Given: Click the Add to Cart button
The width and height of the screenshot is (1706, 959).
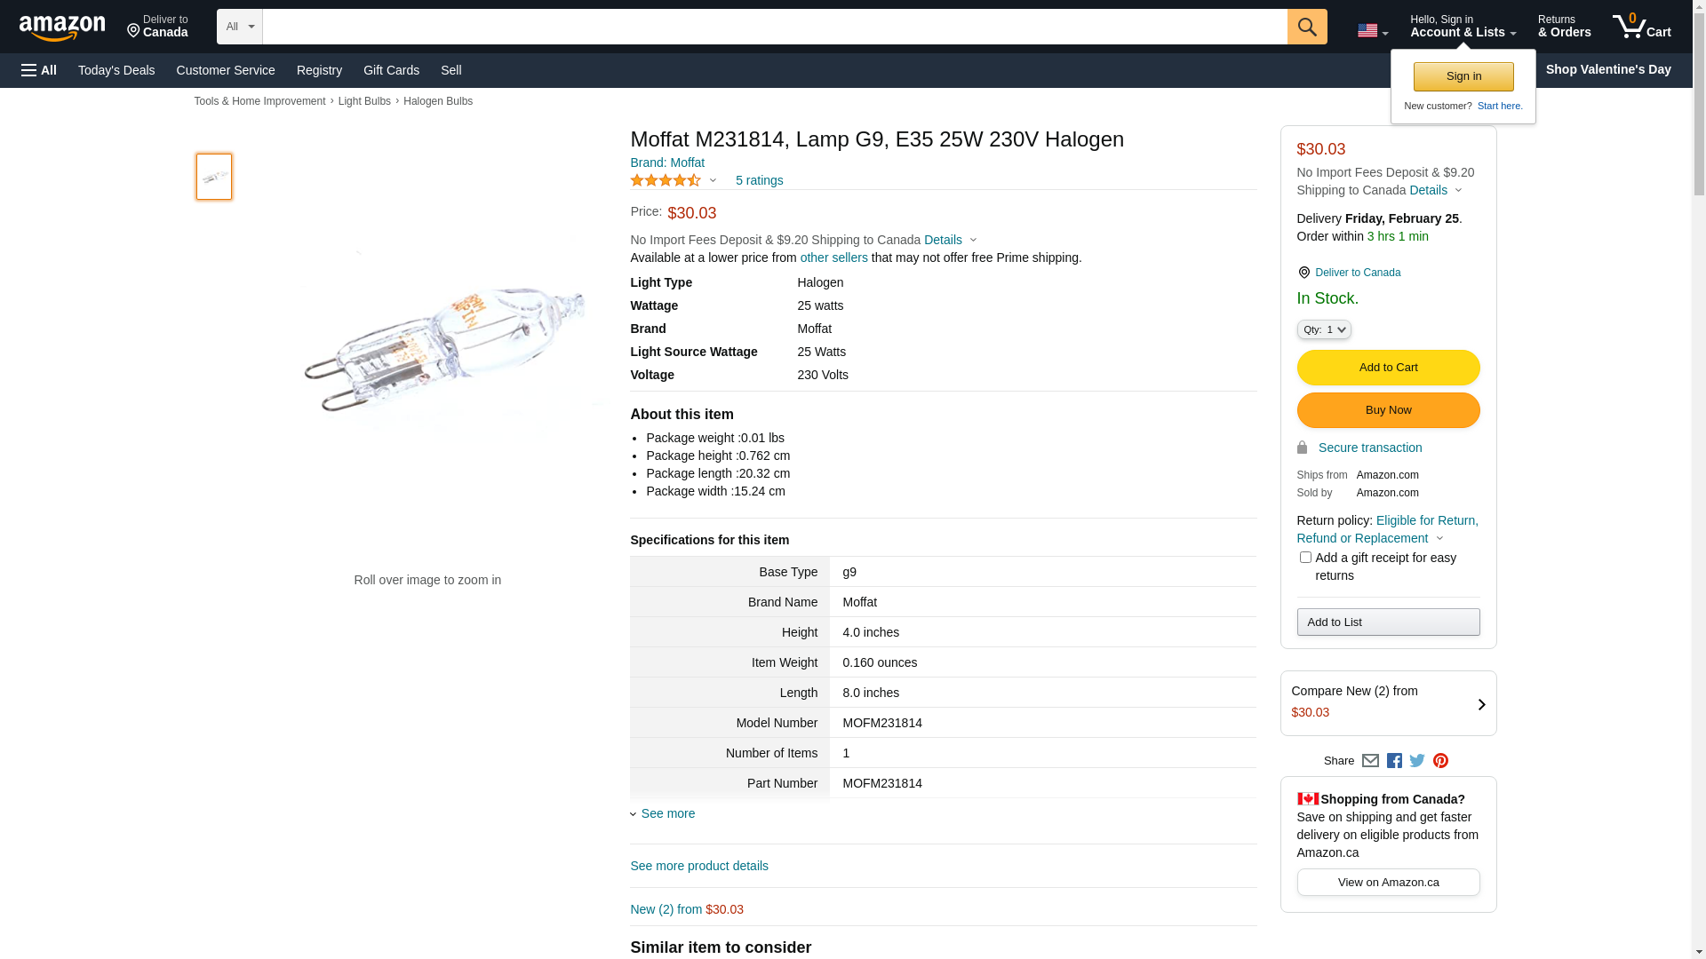Looking at the screenshot, I should point(1388,368).
